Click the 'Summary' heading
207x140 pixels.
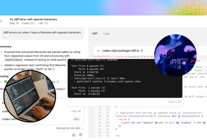pyautogui.click(x=5, y=46)
